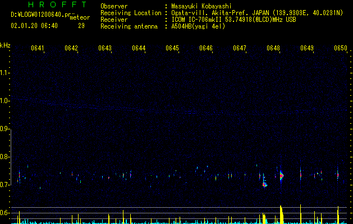Click the ICOM IC-706mkII receiver text

pos(233,20)
